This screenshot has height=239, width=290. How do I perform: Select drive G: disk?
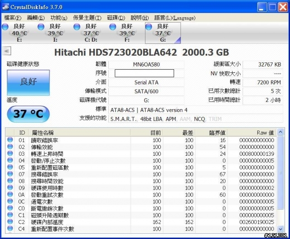point(163,33)
